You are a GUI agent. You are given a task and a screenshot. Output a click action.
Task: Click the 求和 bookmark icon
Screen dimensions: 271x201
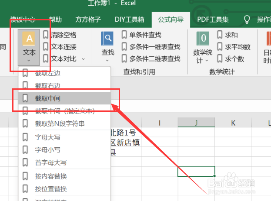pyautogui.click(x=220, y=35)
